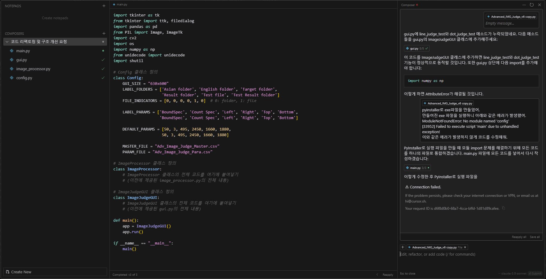546x279 pixels.
Task: Click the Advanced_IMG_Judge_v6 copy.py chip in the top message
Action: (x=511, y=16)
